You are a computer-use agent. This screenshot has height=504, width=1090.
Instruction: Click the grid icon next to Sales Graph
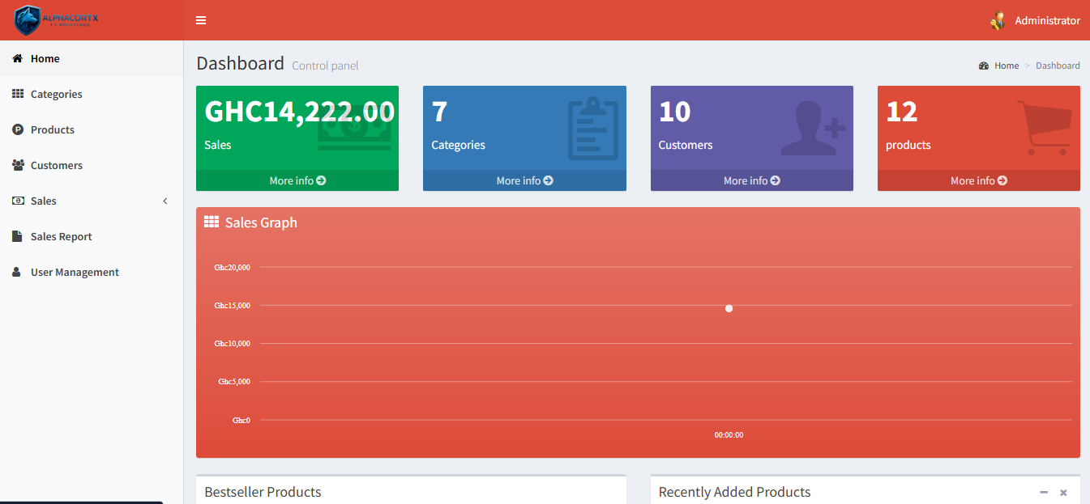(x=212, y=222)
